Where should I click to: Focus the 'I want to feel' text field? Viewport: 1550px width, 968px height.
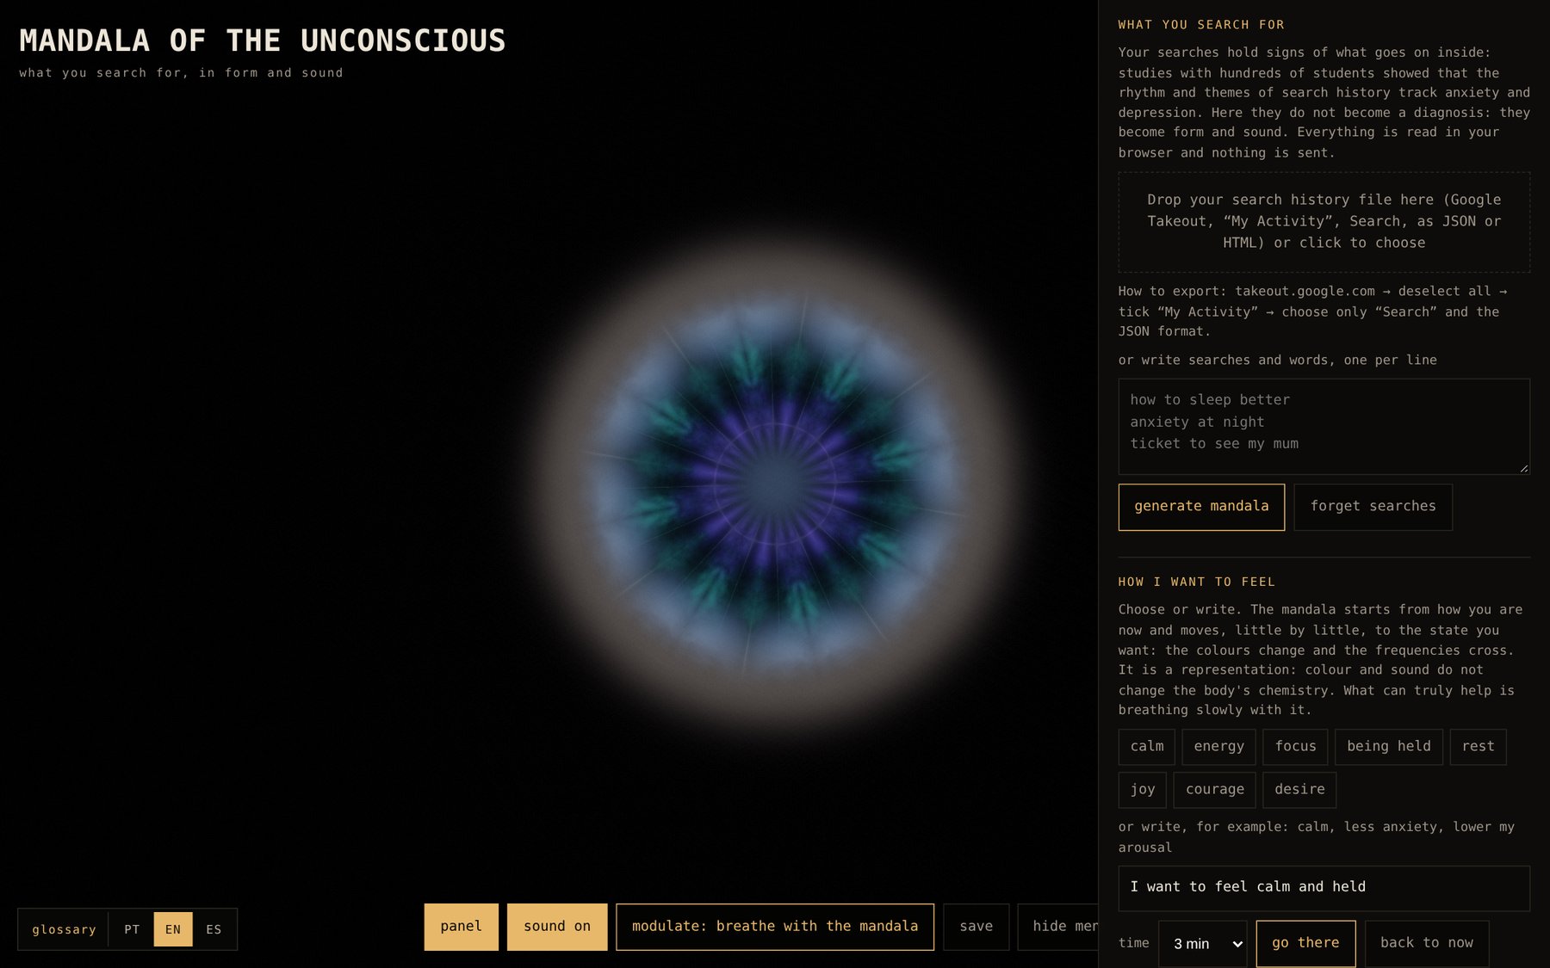click(1324, 888)
